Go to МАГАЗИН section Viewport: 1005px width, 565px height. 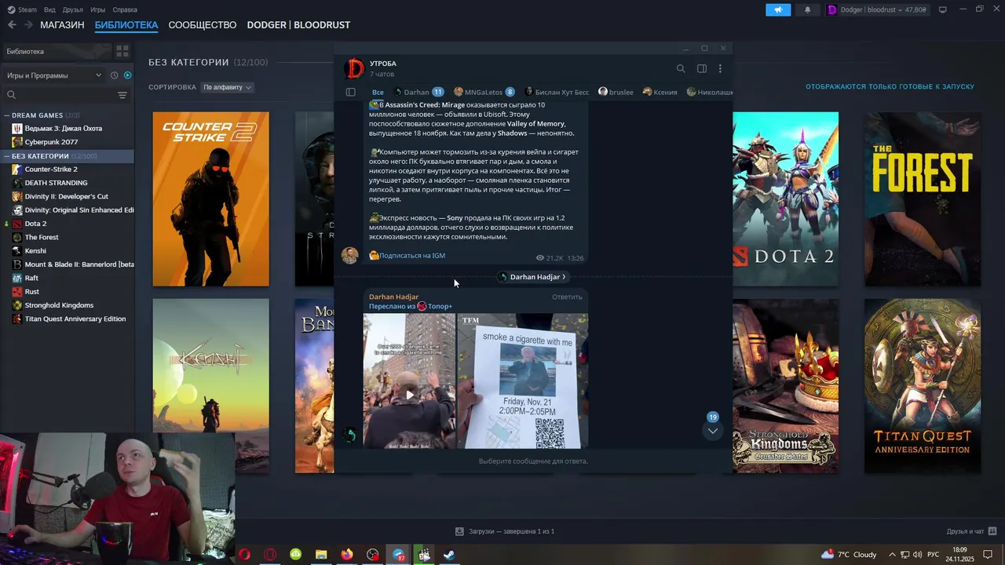pos(62,25)
